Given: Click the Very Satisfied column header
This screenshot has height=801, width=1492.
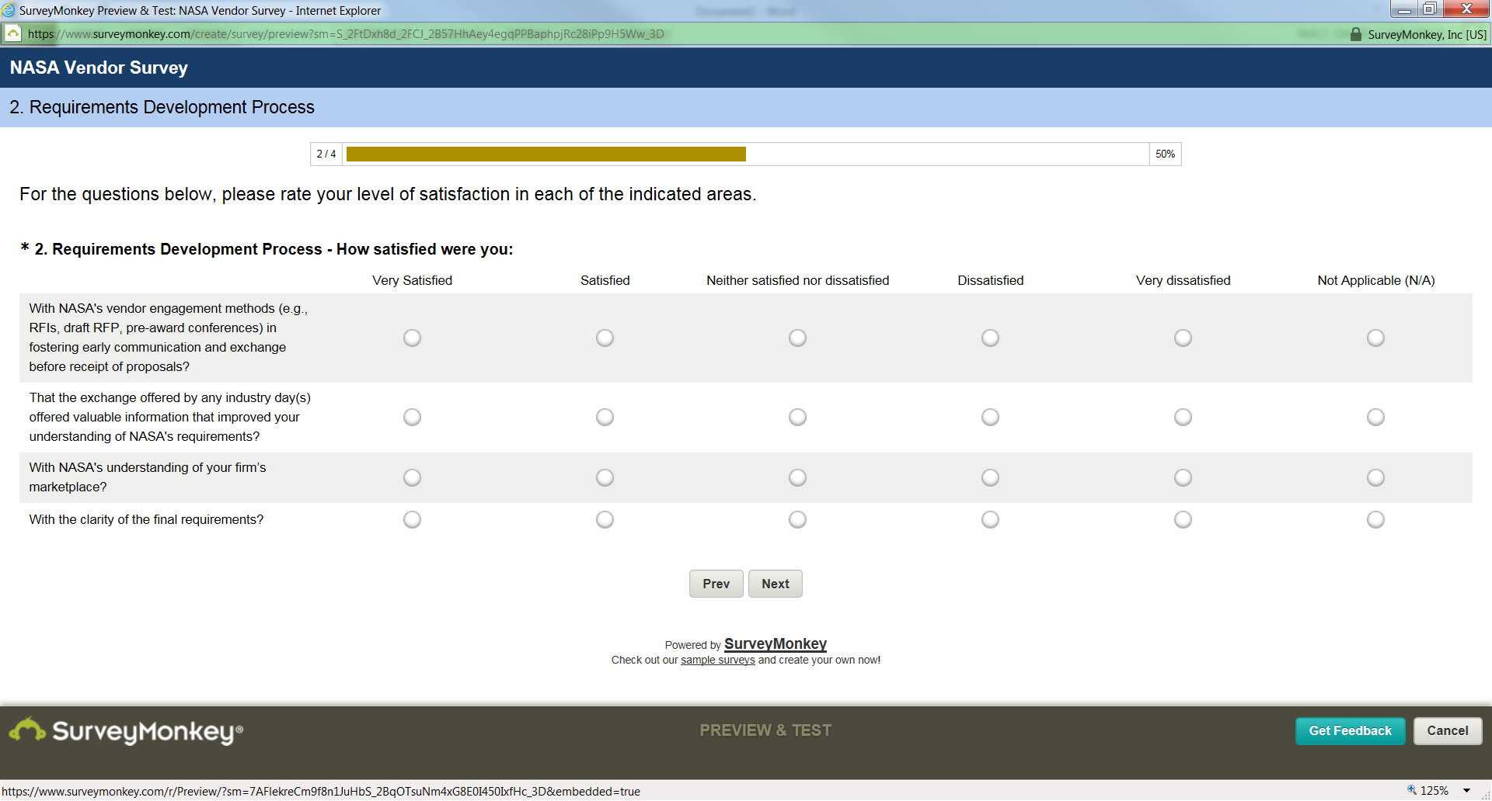Looking at the screenshot, I should pyautogui.click(x=412, y=280).
